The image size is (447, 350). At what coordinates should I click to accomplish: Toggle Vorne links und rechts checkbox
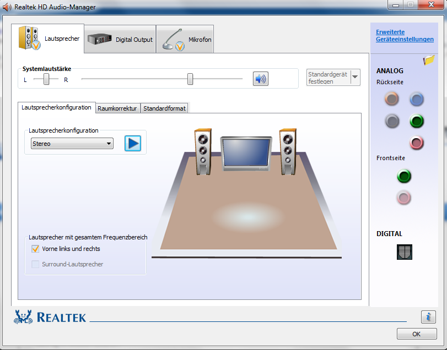click(35, 249)
